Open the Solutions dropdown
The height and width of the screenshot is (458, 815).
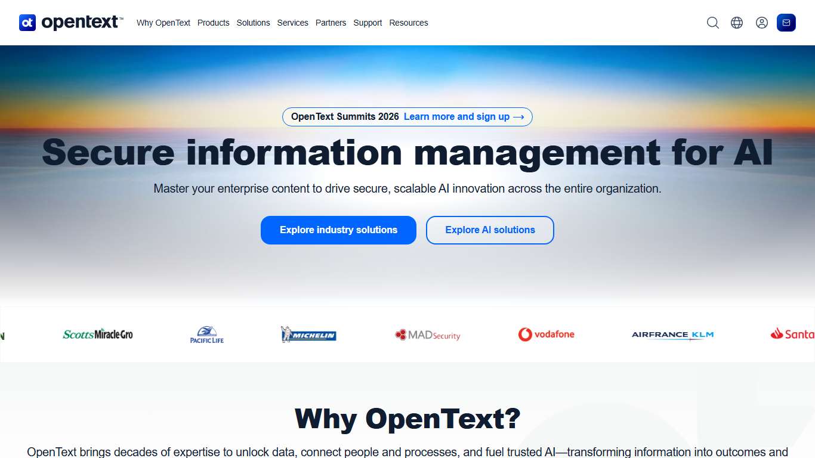pos(253,23)
